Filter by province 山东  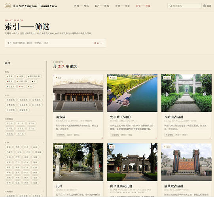[x=27, y=162]
